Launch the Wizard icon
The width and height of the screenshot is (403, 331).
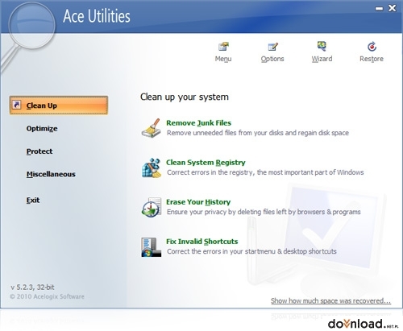click(x=322, y=46)
